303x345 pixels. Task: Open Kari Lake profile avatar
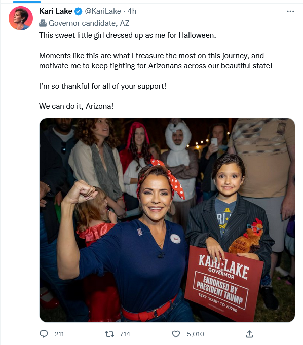(x=21, y=18)
